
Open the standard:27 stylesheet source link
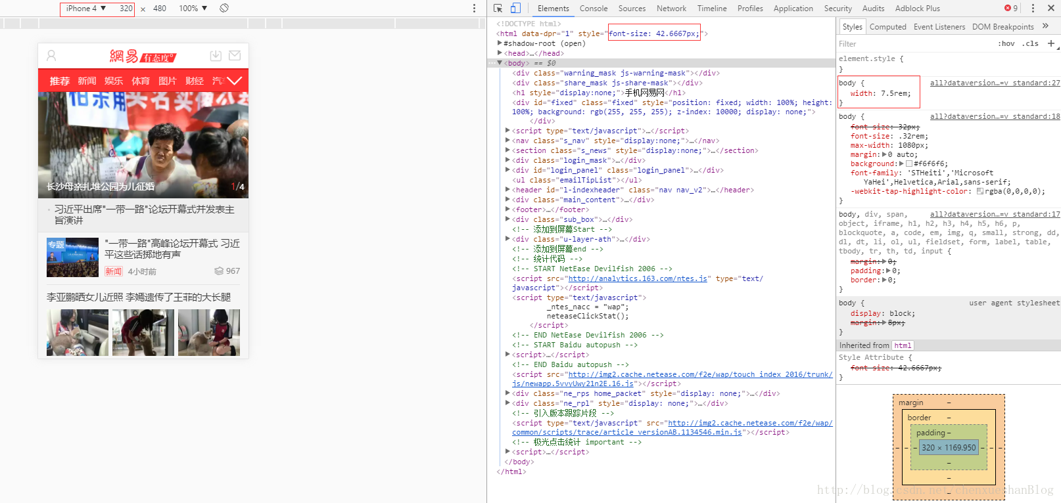(995, 83)
